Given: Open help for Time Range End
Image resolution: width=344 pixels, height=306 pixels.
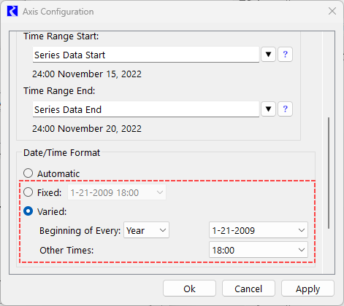Looking at the screenshot, I should pyautogui.click(x=285, y=109).
